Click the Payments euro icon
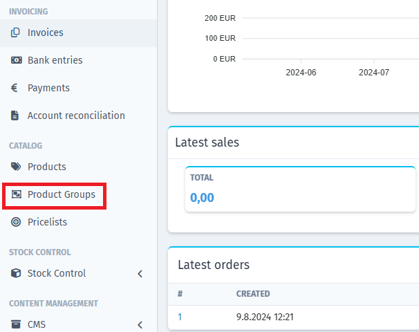Viewport: 419px width, 332px height. (x=14, y=88)
